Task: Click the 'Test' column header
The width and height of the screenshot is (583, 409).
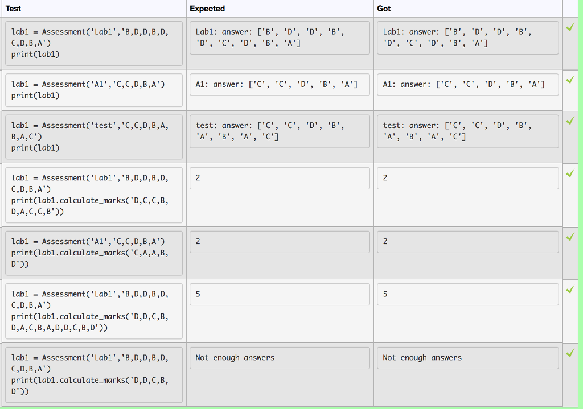Action: [14, 9]
